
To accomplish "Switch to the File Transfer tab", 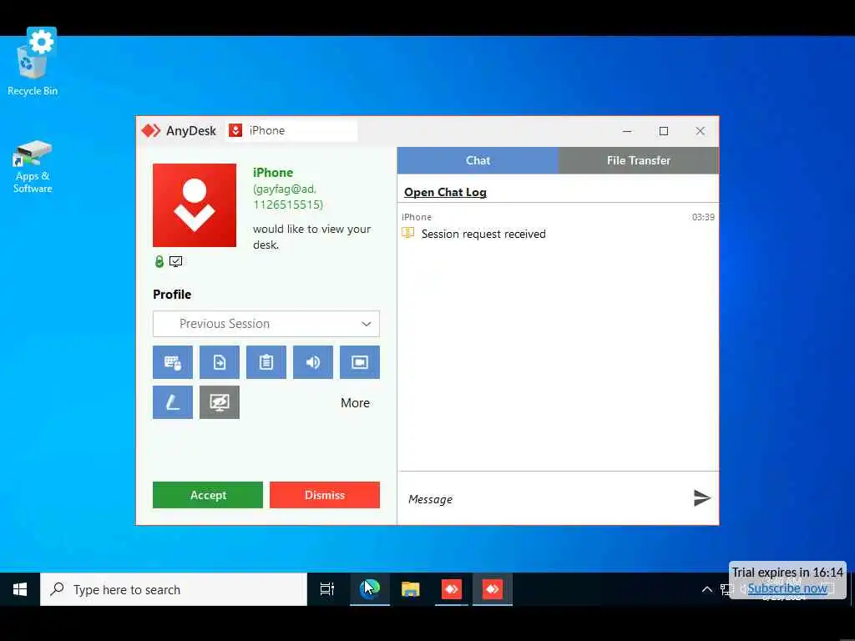I will pyautogui.click(x=639, y=160).
